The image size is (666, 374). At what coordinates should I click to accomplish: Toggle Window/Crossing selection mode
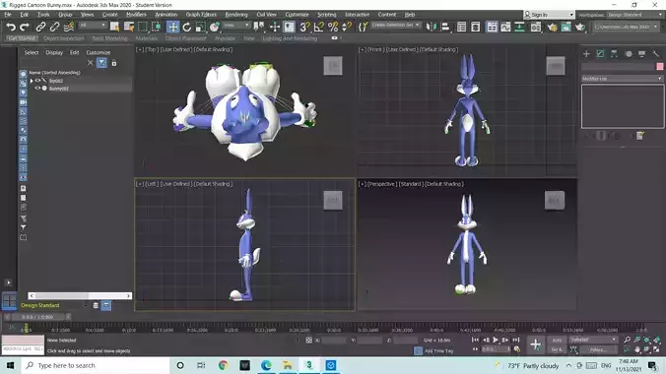157,28
